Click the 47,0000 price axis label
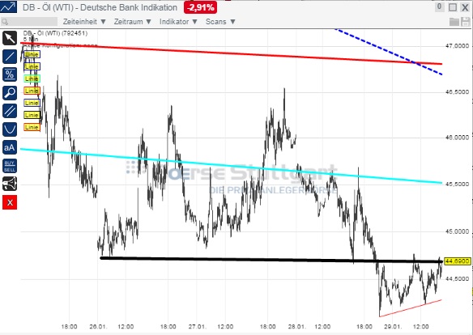This screenshot has width=473, height=335. 458,46
